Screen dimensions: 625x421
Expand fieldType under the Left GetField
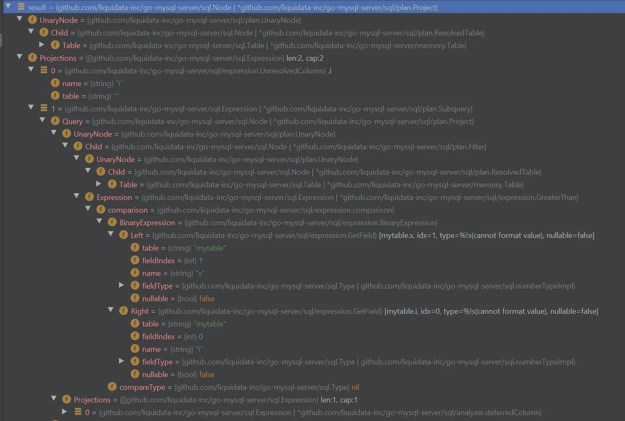click(x=122, y=285)
